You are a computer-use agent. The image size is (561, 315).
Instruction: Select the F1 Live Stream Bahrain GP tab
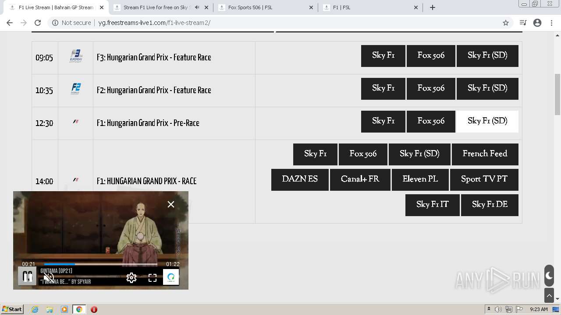[x=56, y=7]
